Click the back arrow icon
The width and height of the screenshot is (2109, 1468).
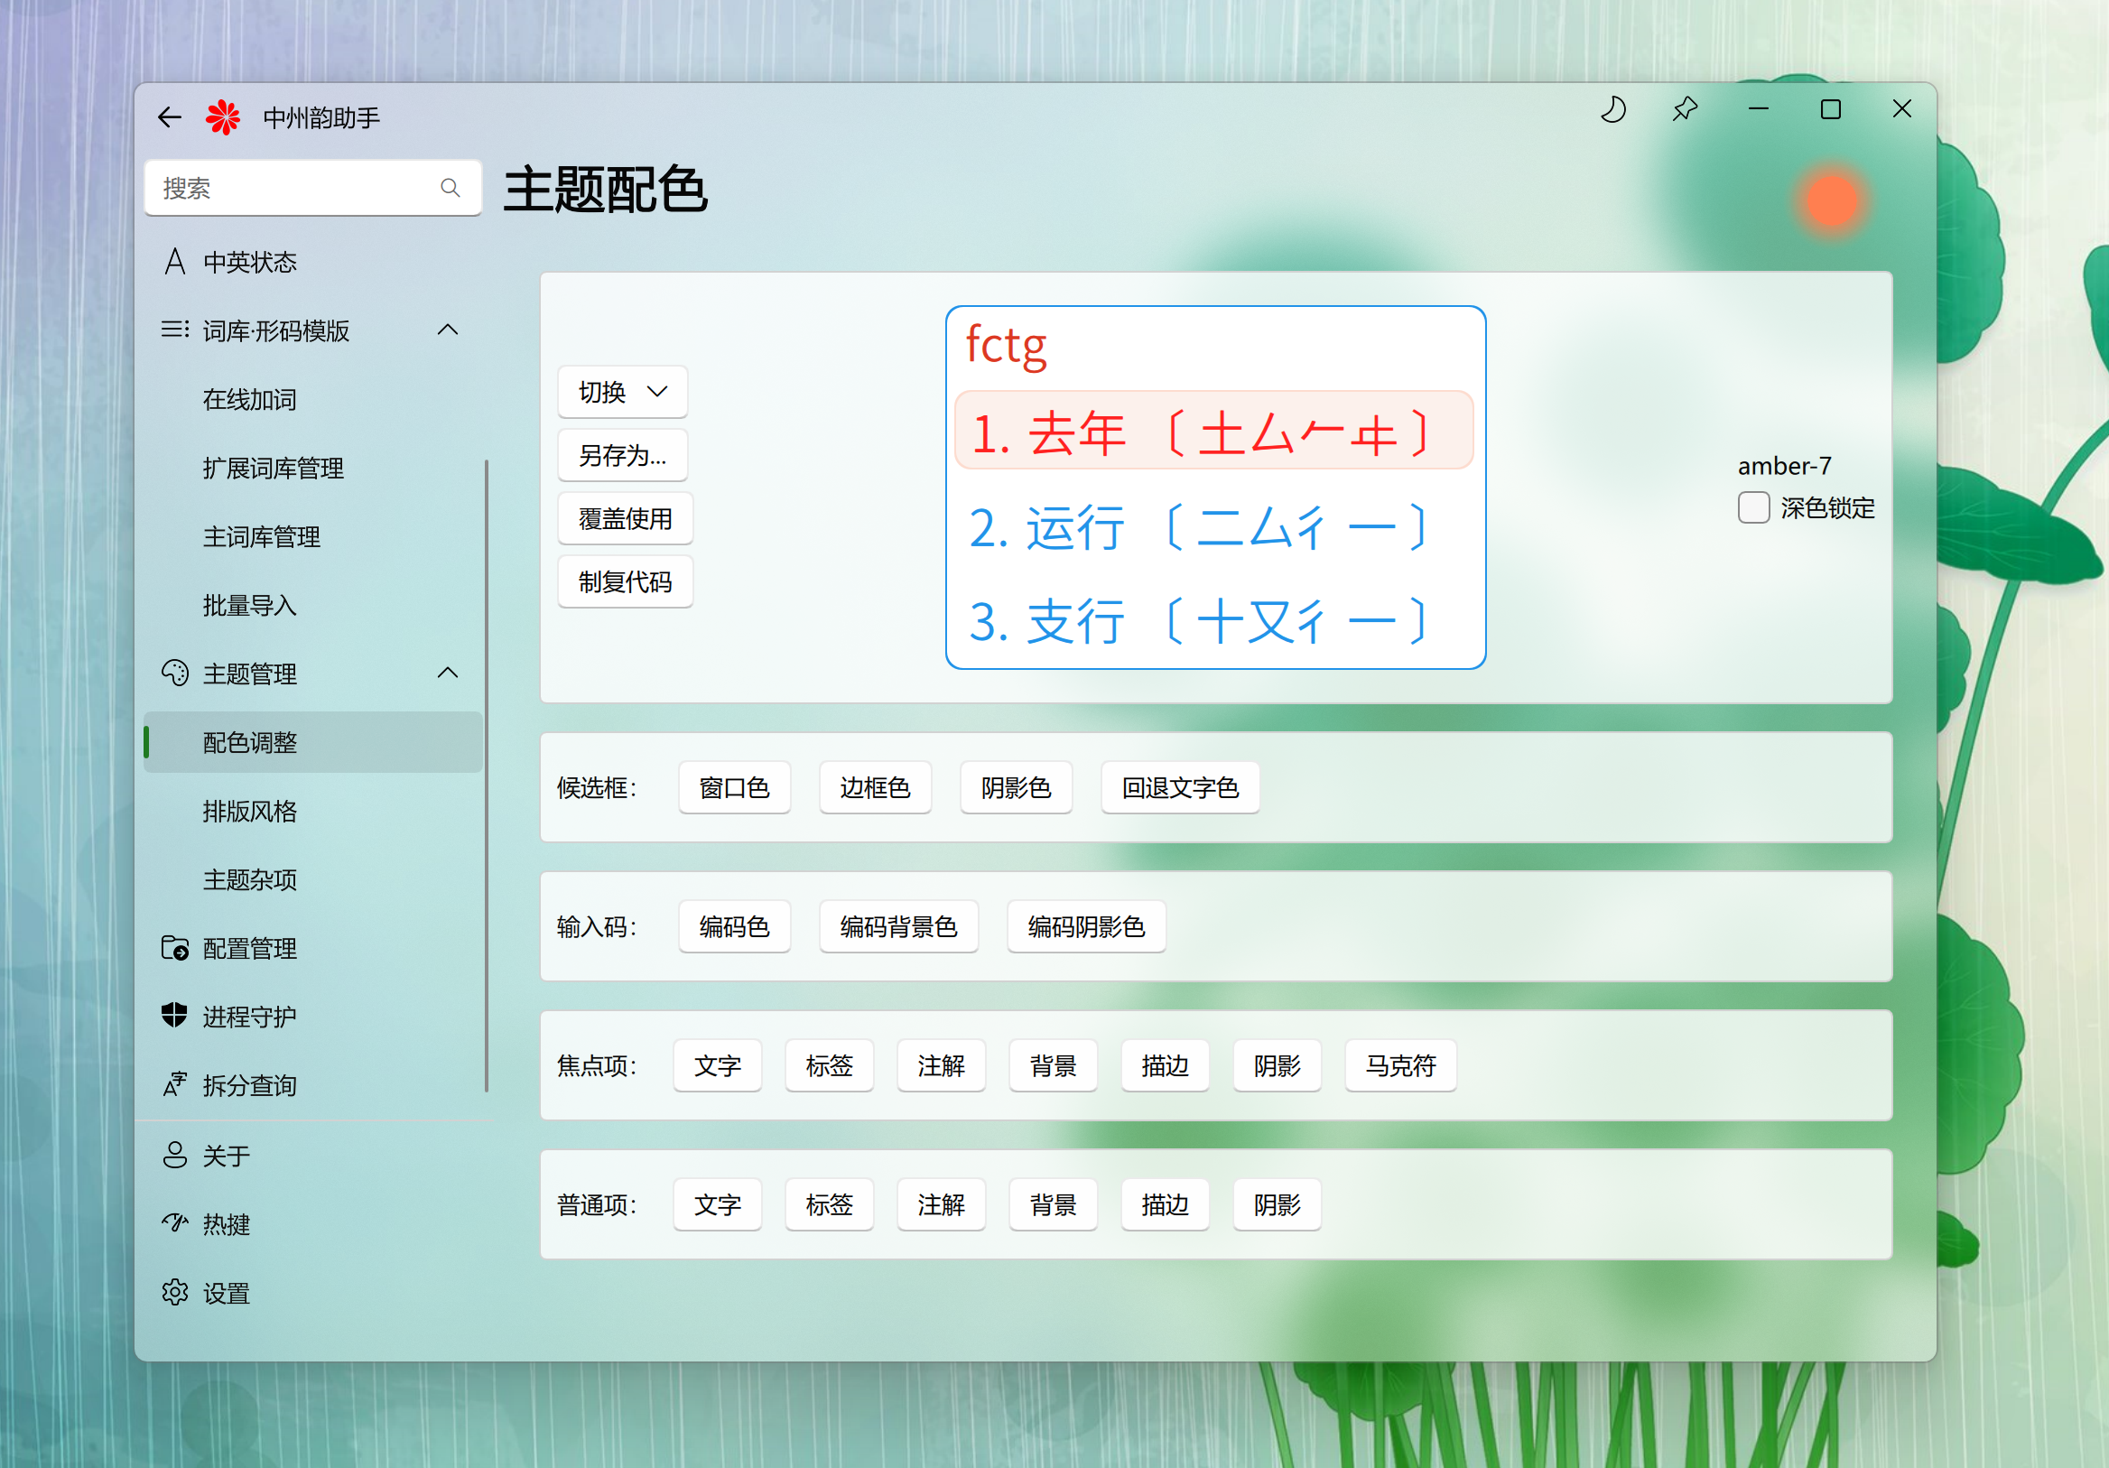click(x=169, y=117)
